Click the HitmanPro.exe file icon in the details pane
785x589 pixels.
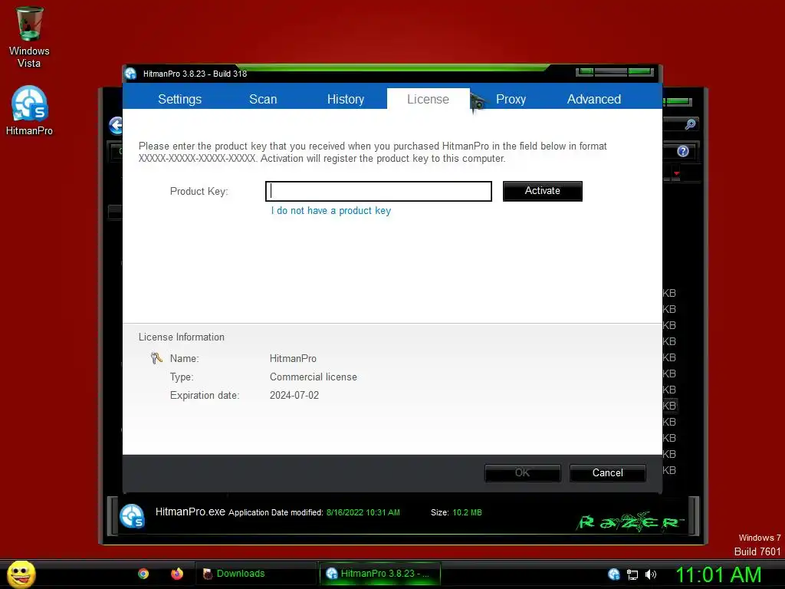click(132, 516)
